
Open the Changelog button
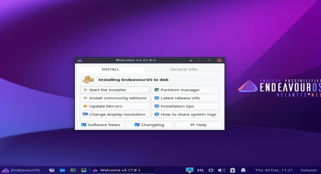[x=150, y=125]
